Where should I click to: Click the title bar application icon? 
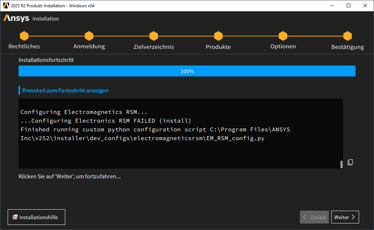[x=6, y=5]
